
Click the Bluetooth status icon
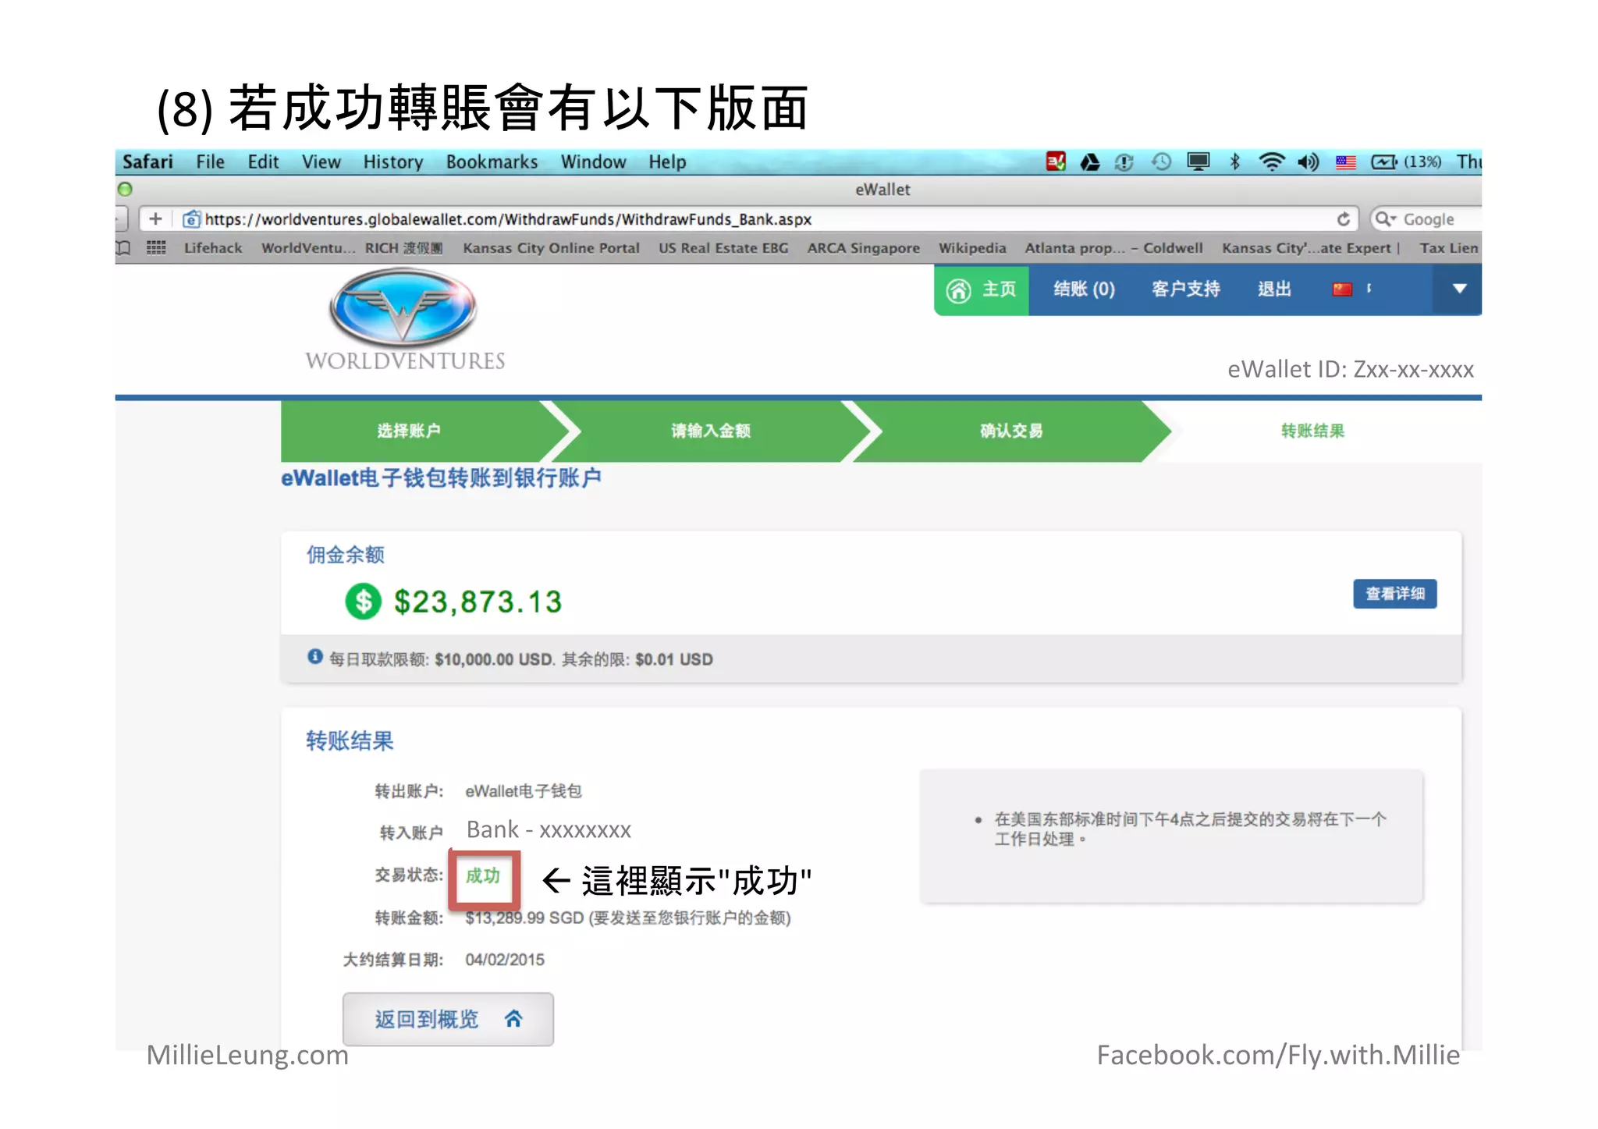1234,162
